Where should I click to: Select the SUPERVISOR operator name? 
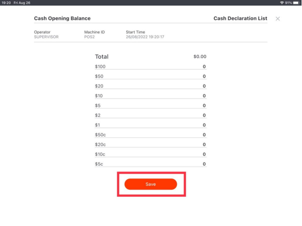click(x=46, y=37)
